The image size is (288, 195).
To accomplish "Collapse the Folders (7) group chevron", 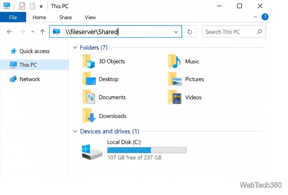I will tap(75, 48).
